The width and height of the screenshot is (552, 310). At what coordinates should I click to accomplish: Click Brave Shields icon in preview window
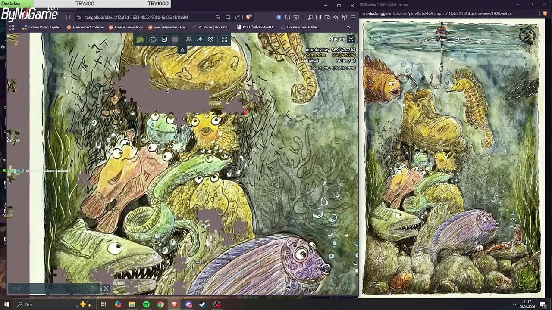point(545,13)
